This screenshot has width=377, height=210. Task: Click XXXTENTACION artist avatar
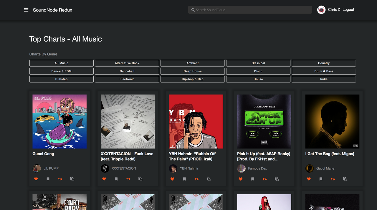pyautogui.click(x=105, y=168)
